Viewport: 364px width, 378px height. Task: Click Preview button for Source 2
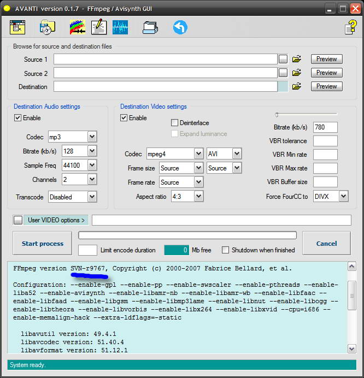[326, 73]
